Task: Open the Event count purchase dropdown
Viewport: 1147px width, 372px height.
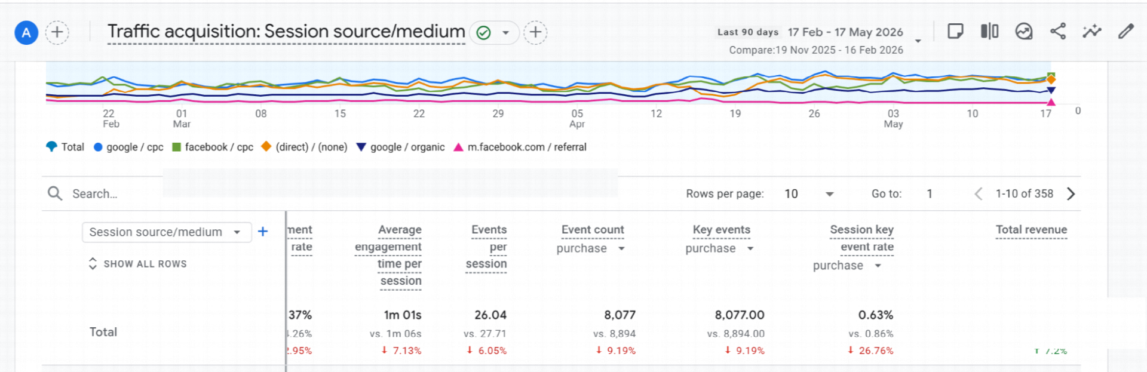Action: point(591,248)
